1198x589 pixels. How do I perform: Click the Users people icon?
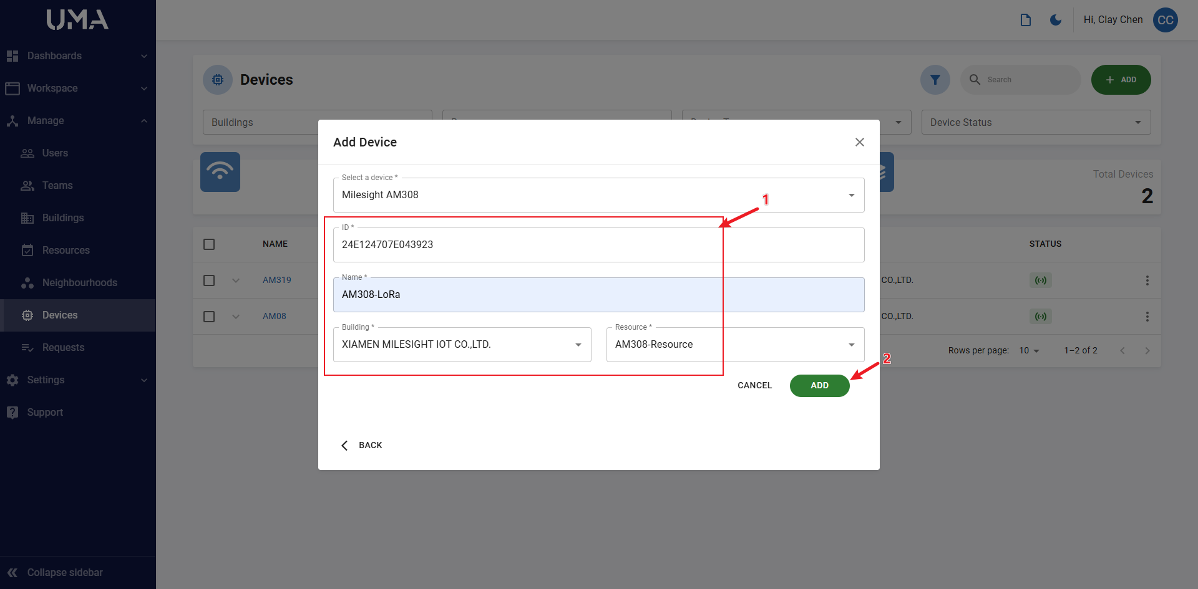(x=27, y=153)
